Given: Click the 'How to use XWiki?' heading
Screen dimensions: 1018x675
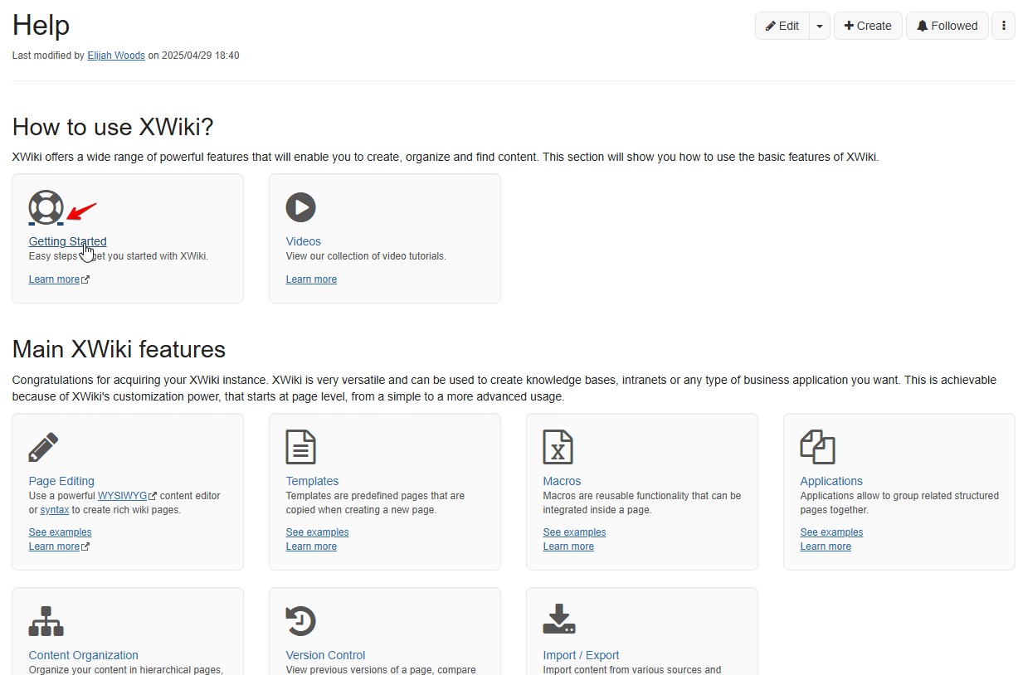Looking at the screenshot, I should (x=113, y=127).
